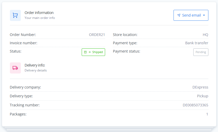Click the 'Tracking number:' label
218x132 pixels.
25,105
